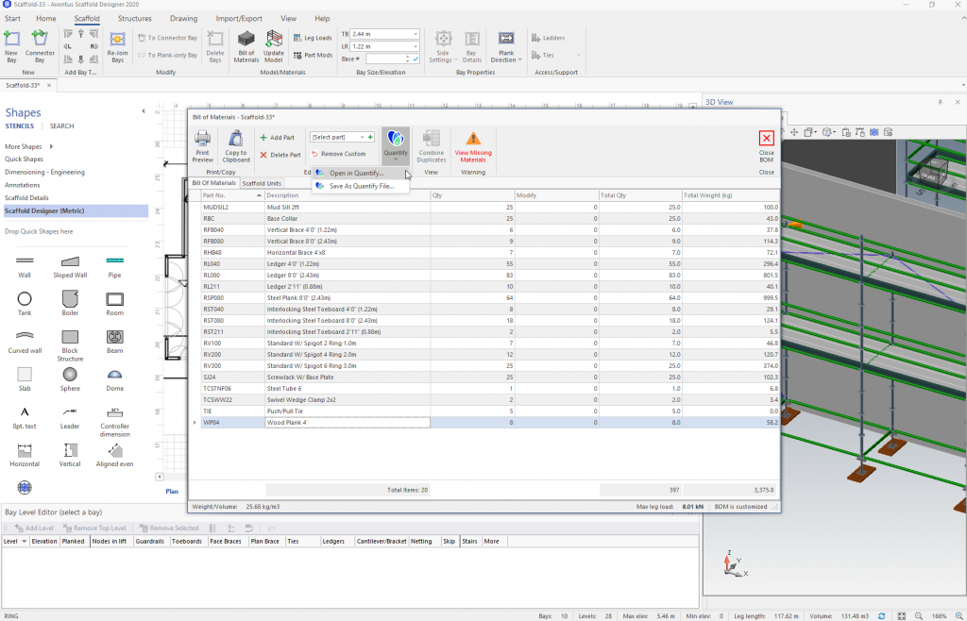The image size is (967, 621).
Task: Switch to the Structures ribbon tab
Action: (x=136, y=18)
